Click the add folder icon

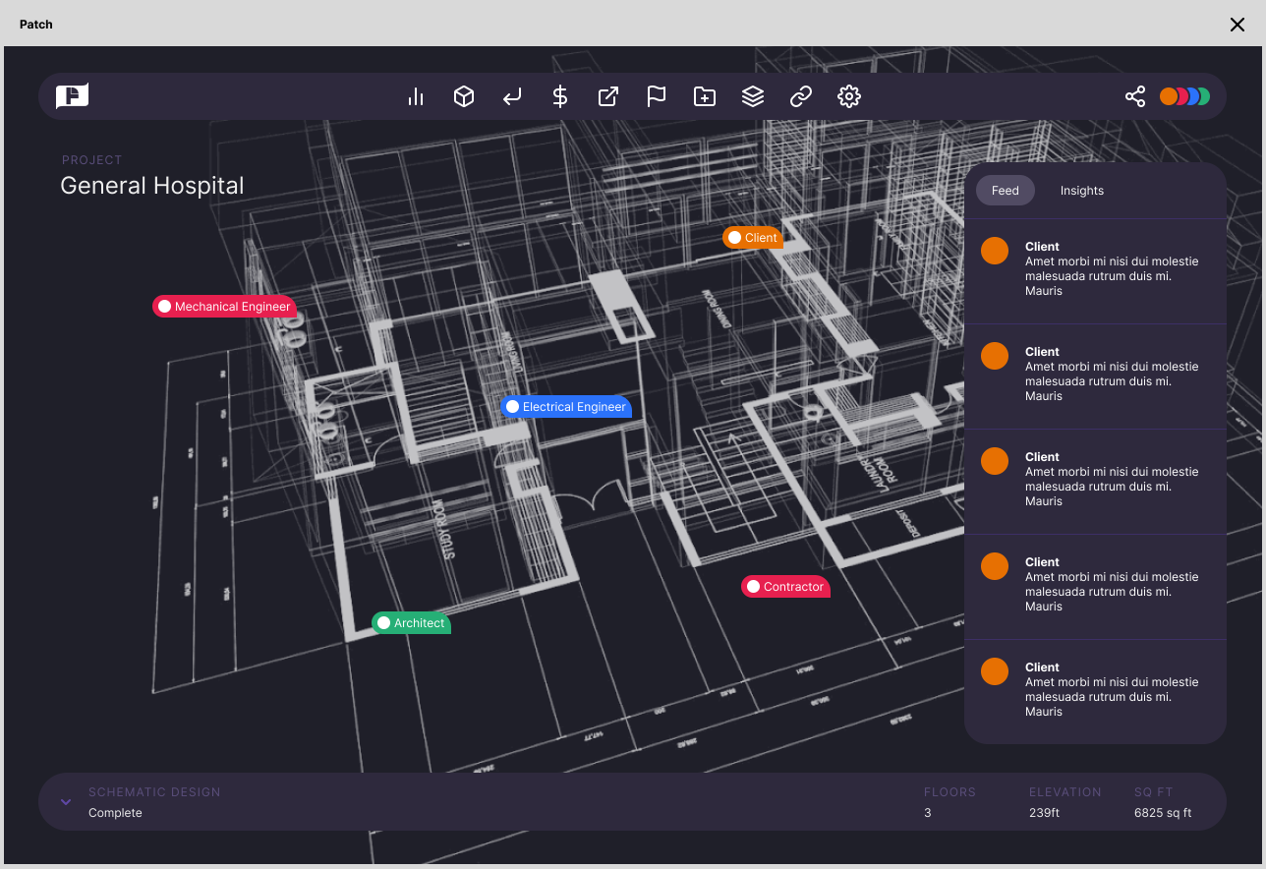click(705, 96)
